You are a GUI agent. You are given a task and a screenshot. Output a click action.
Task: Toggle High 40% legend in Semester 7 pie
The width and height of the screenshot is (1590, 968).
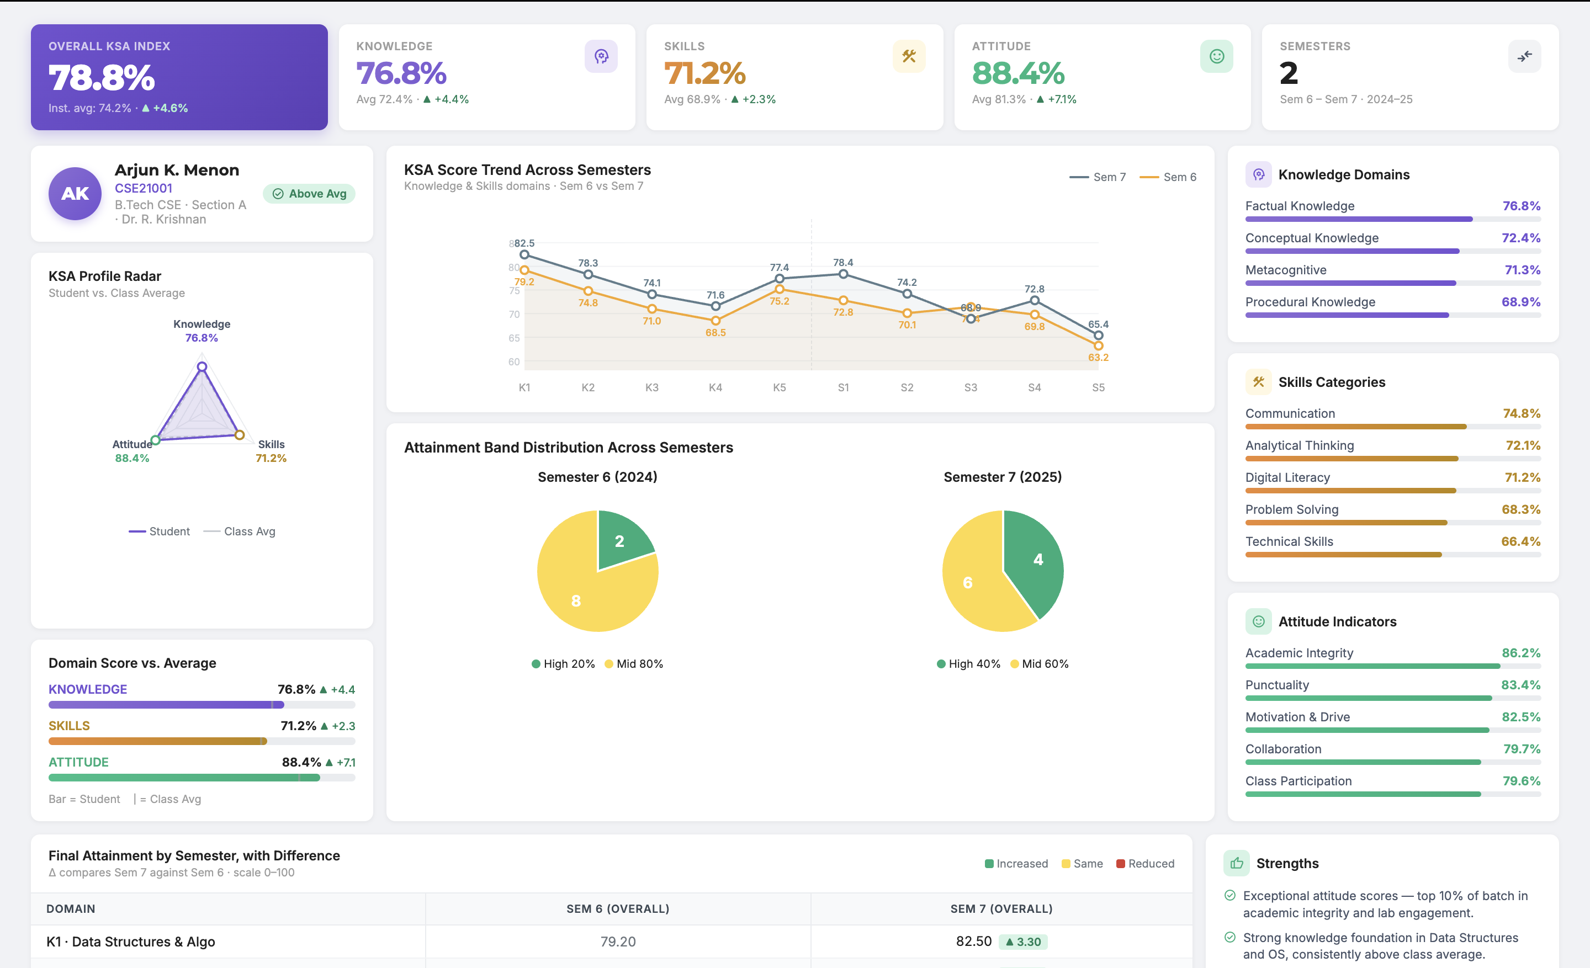[x=968, y=663]
